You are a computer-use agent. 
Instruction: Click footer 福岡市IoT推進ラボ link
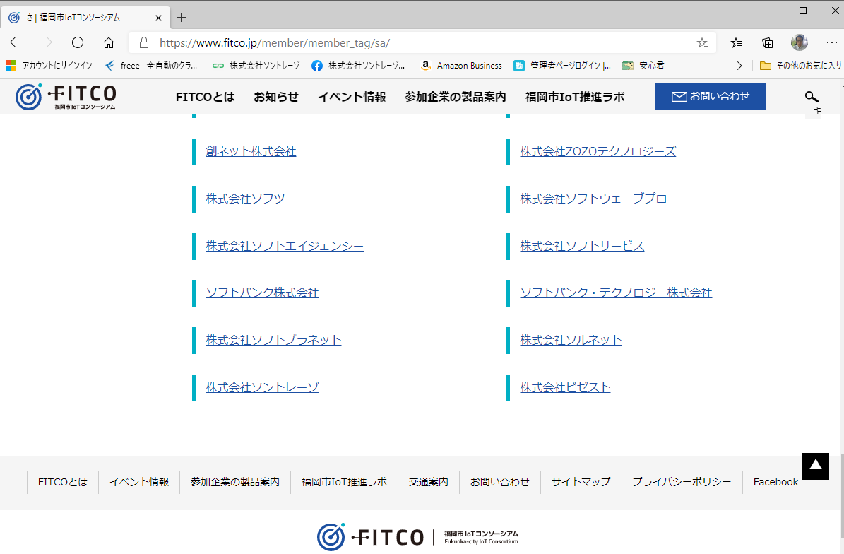[344, 482]
